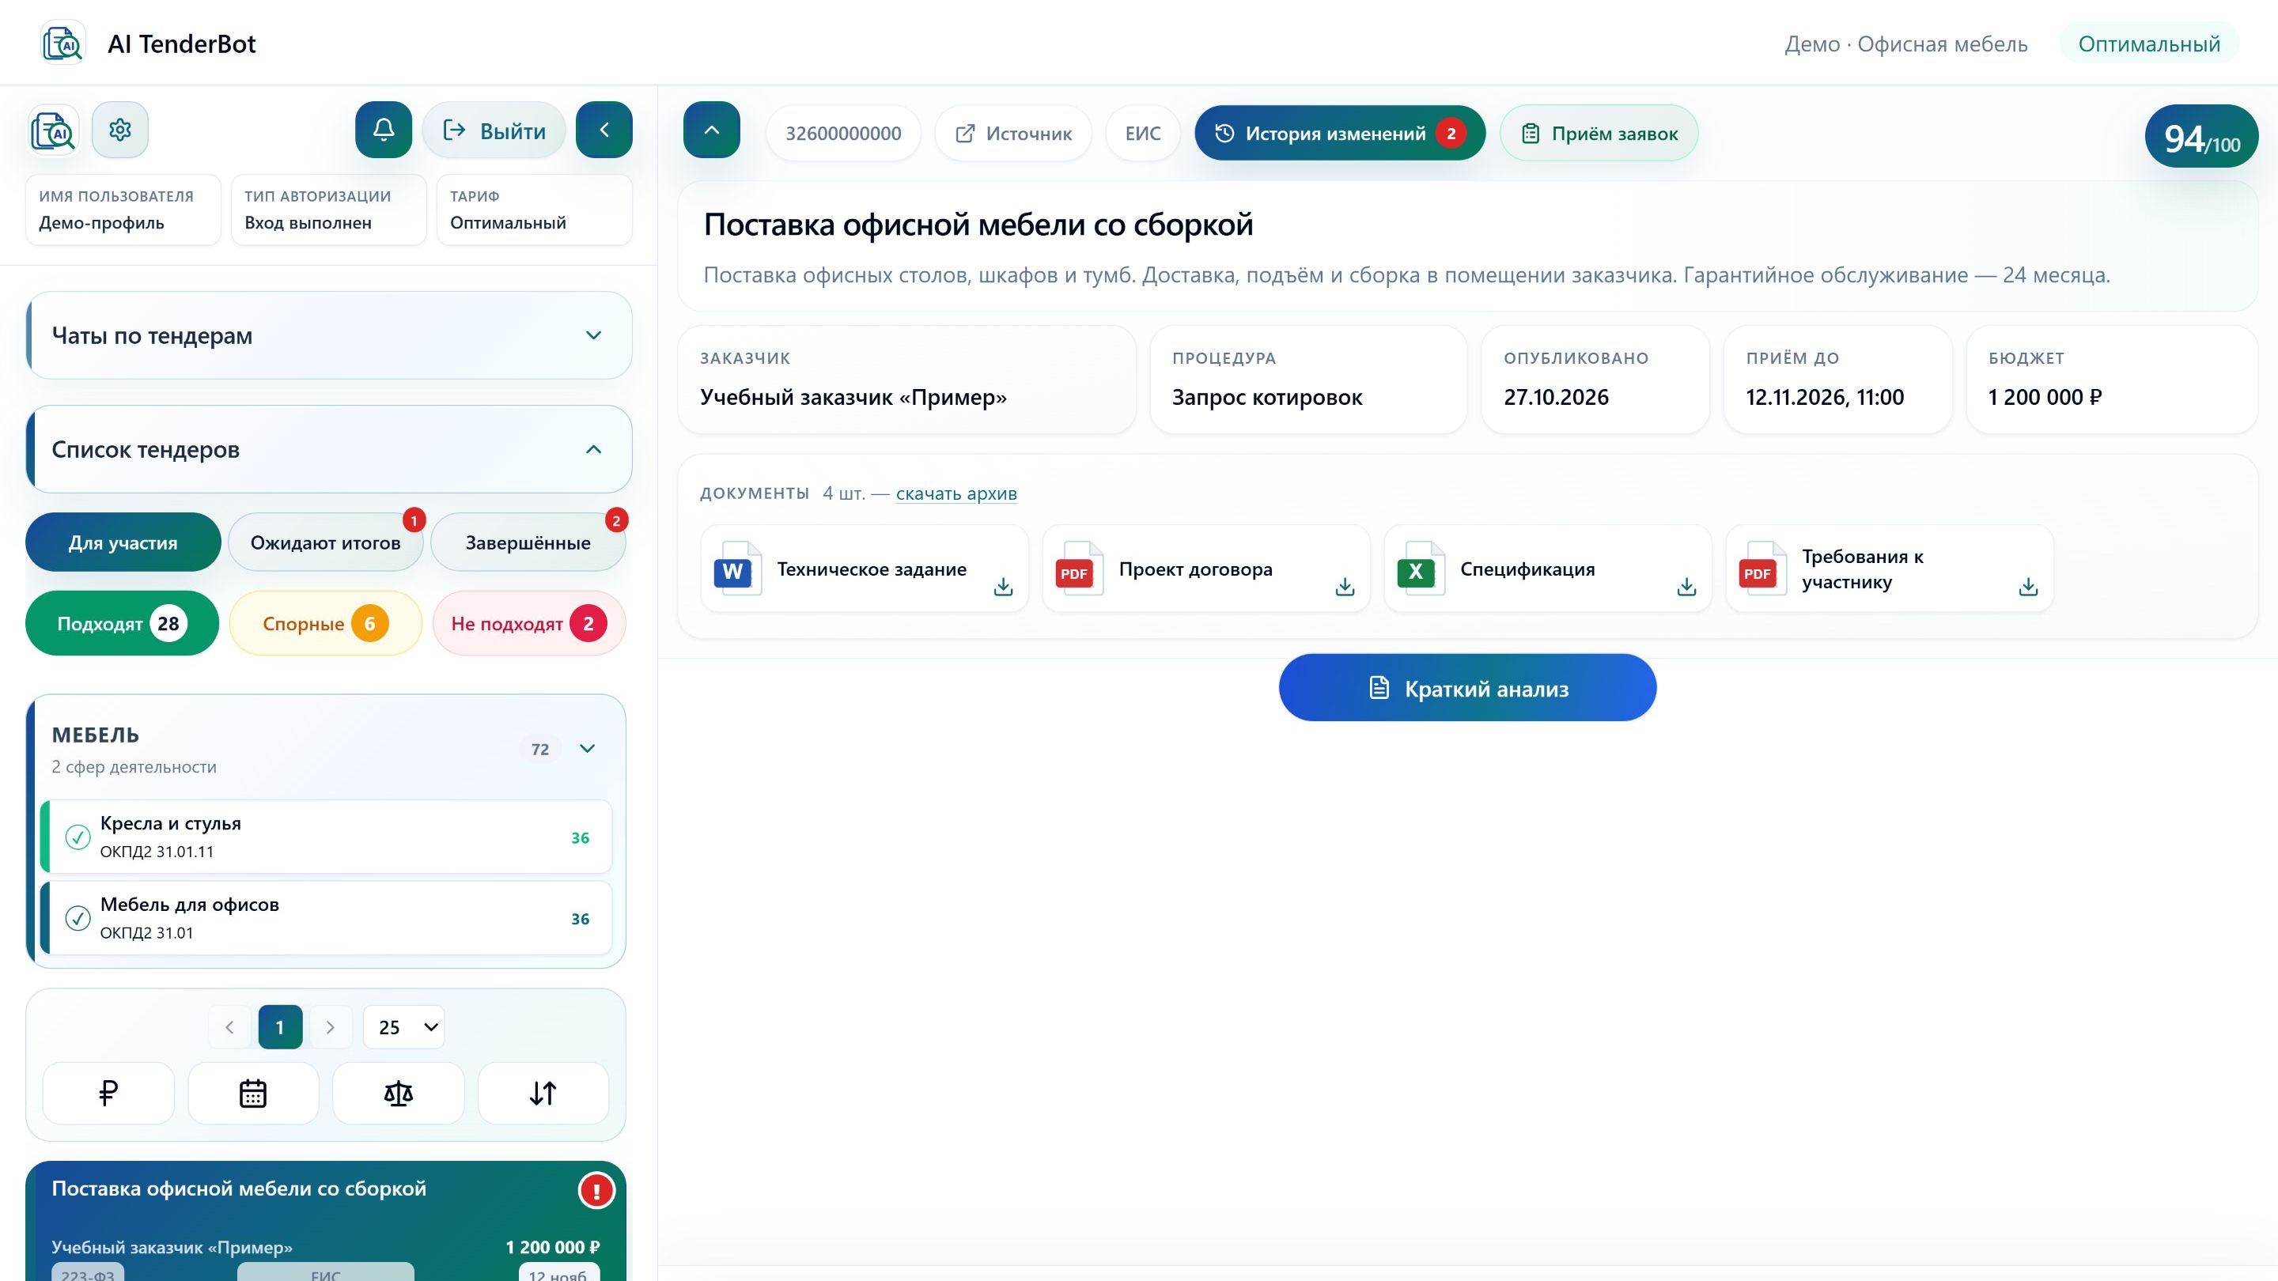Open the scales comparison filter
The height and width of the screenshot is (1281, 2278).
[398, 1093]
